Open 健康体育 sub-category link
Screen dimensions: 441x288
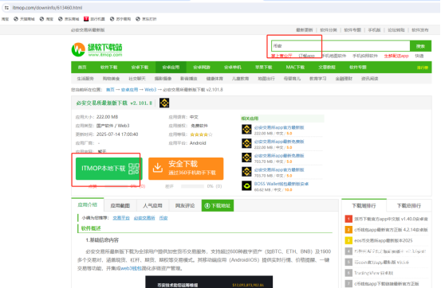(215, 79)
